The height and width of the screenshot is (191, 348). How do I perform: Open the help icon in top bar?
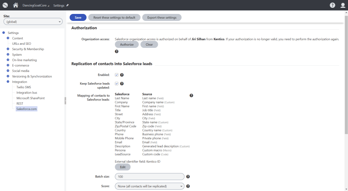point(332,5)
